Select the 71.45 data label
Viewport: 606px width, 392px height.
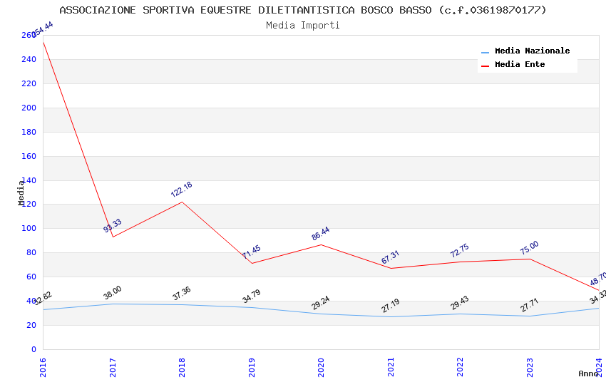point(252,252)
